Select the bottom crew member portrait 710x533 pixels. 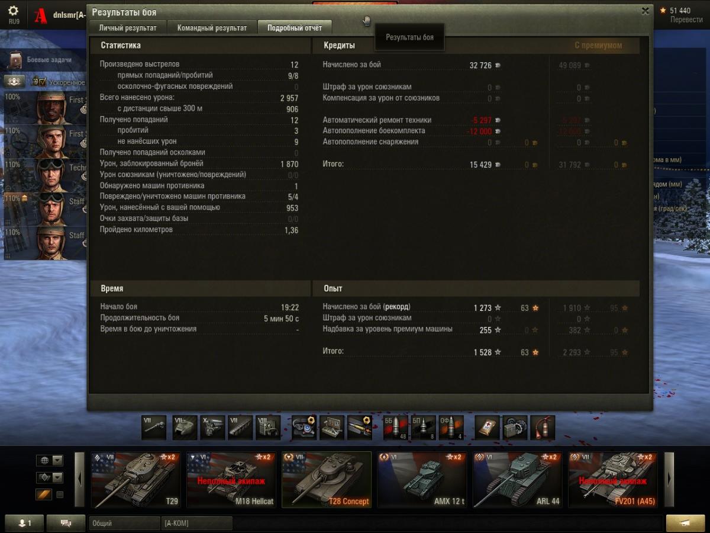click(x=51, y=243)
